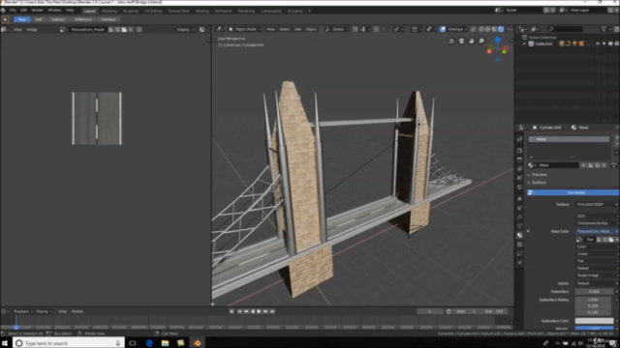The image size is (620, 348).
Task: Open the Global transform orientation dropdown
Action: 337,29
